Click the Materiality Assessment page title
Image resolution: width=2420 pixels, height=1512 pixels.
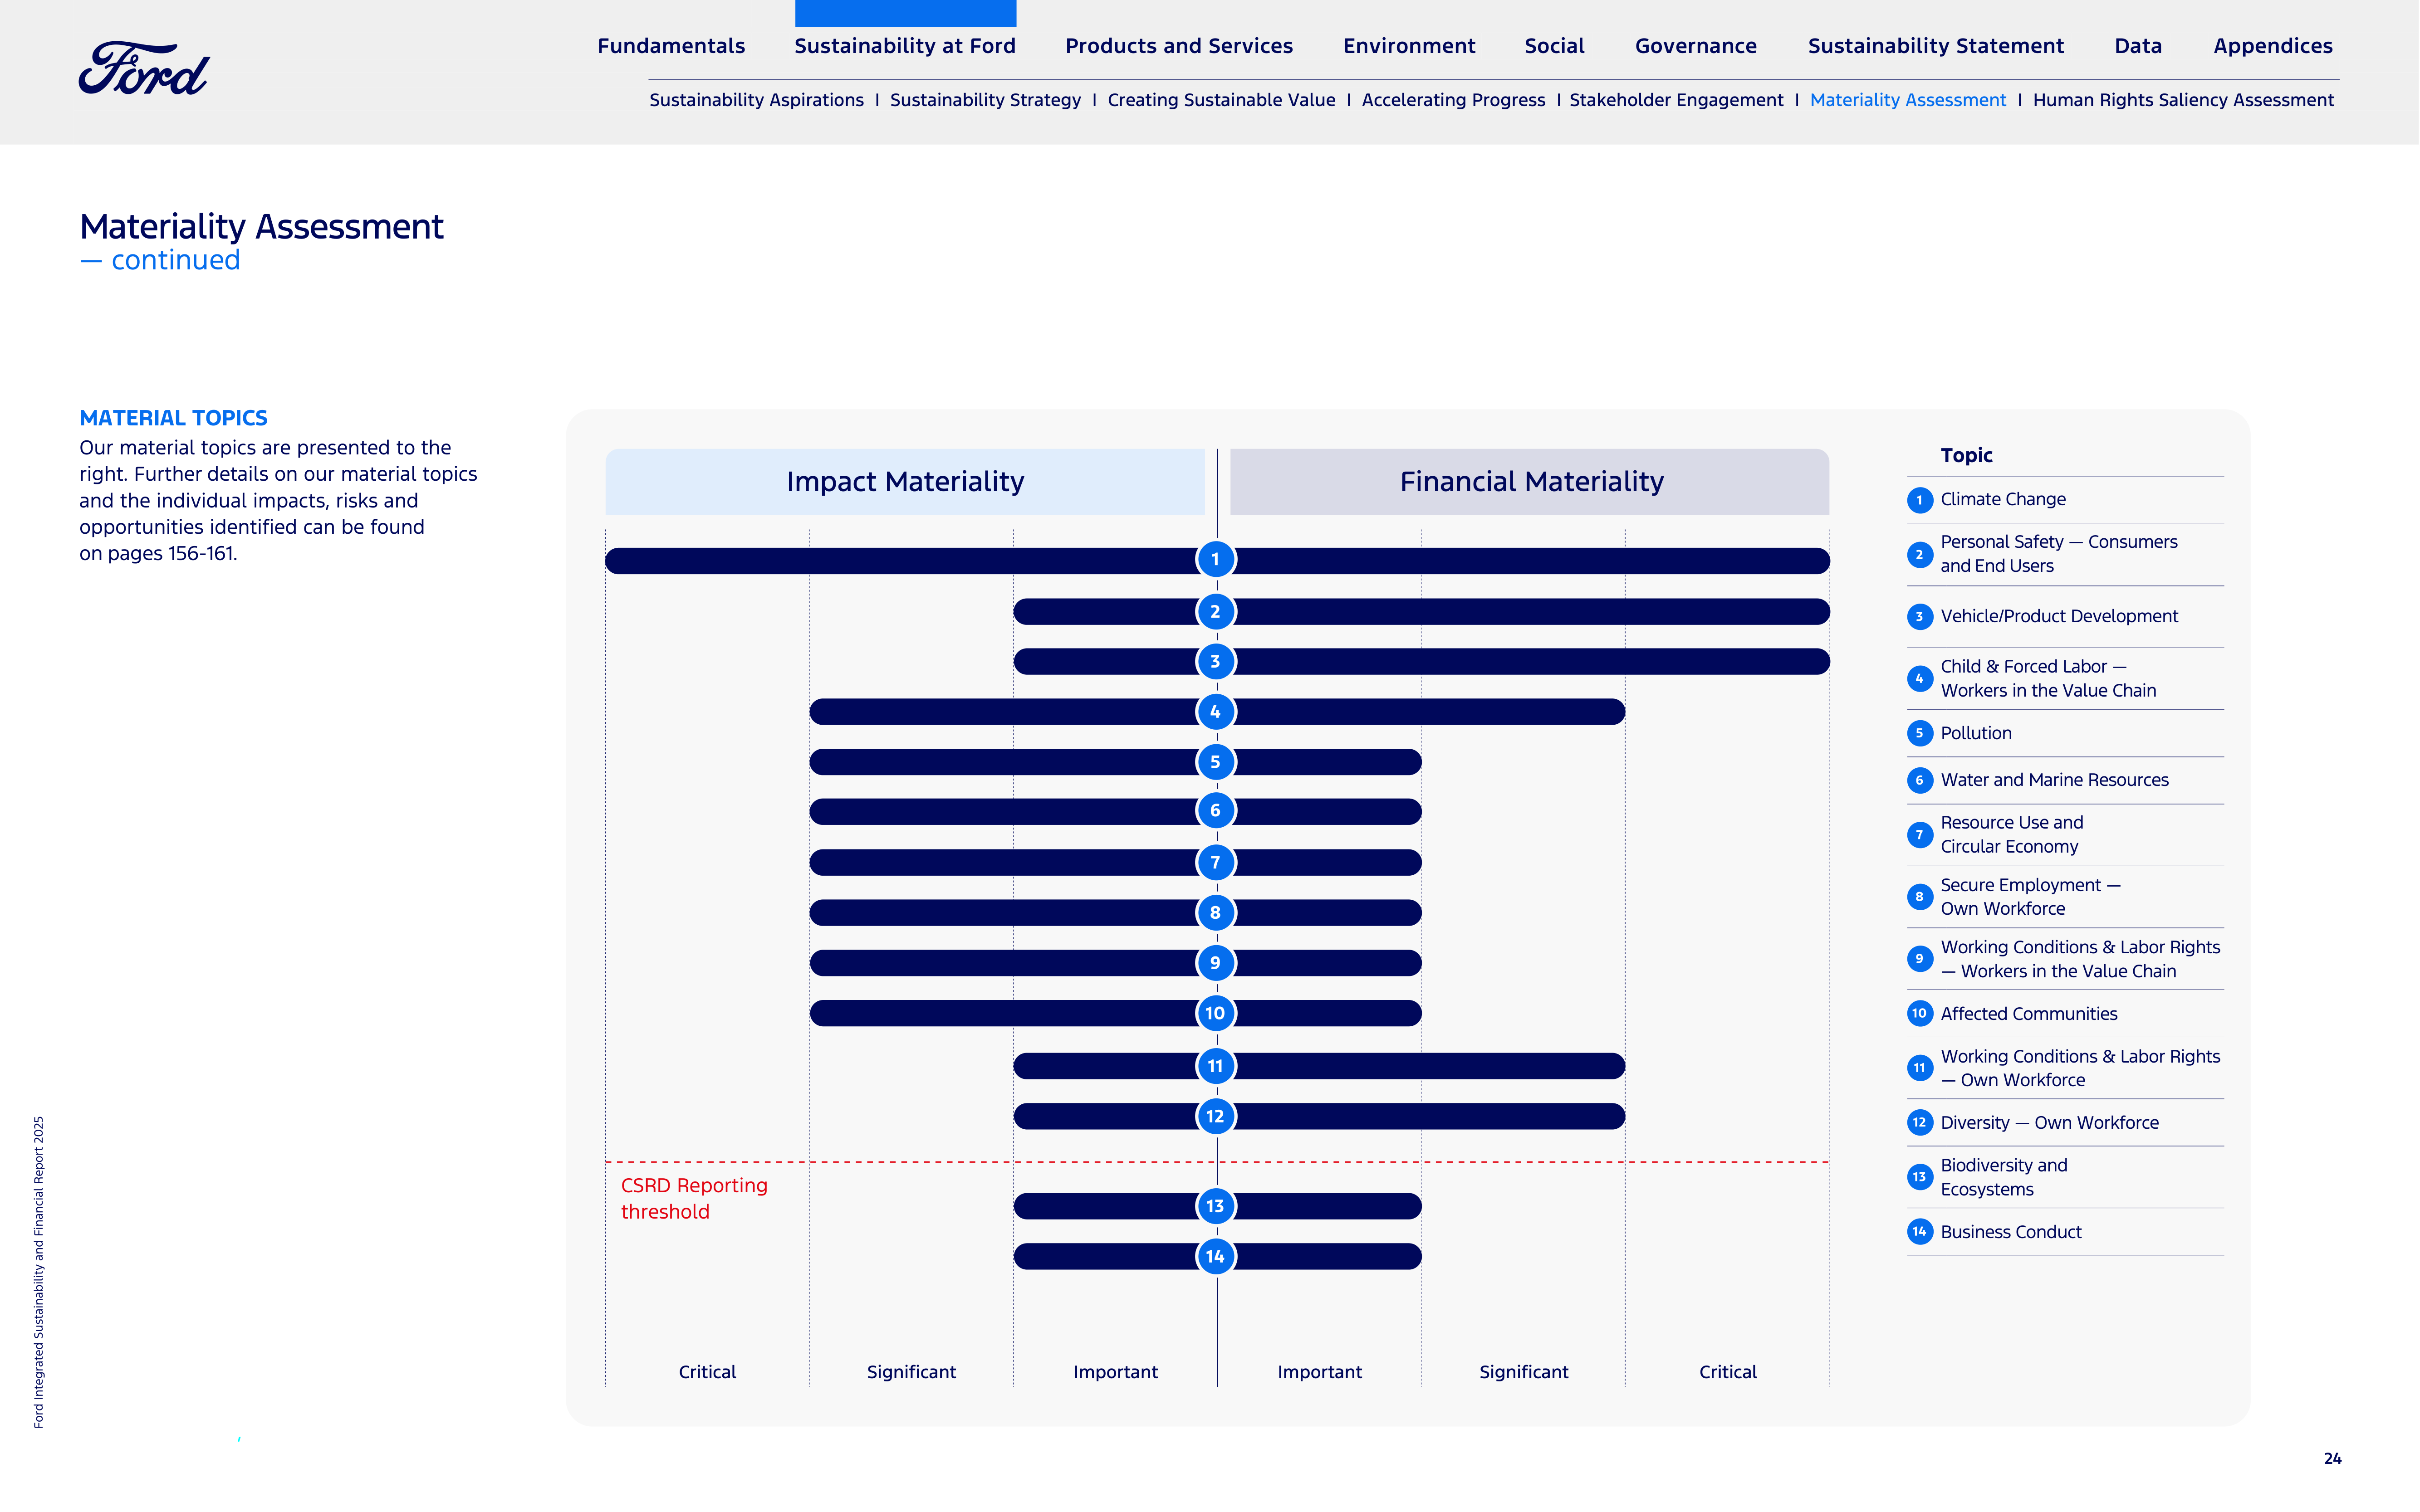click(261, 227)
